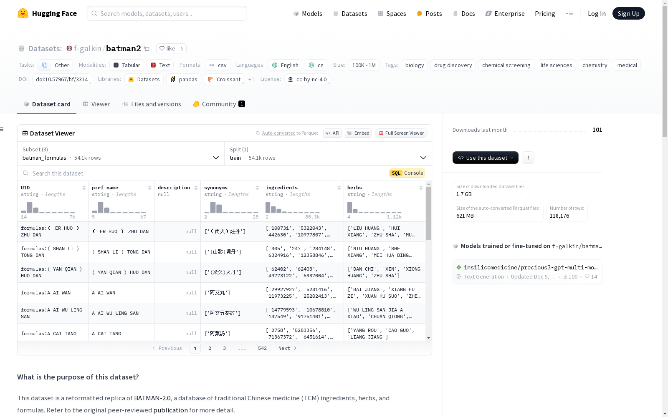Click the dataset table vertical scrollbar
This screenshot has height=417, width=668.
tap(428, 214)
